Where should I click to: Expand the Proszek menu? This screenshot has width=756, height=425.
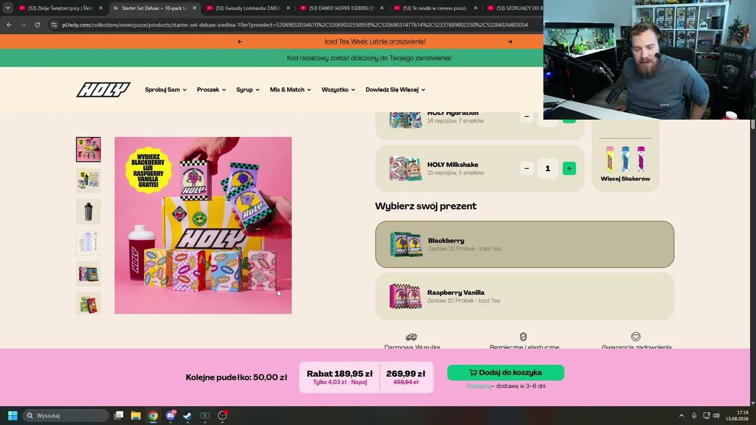[x=211, y=90]
